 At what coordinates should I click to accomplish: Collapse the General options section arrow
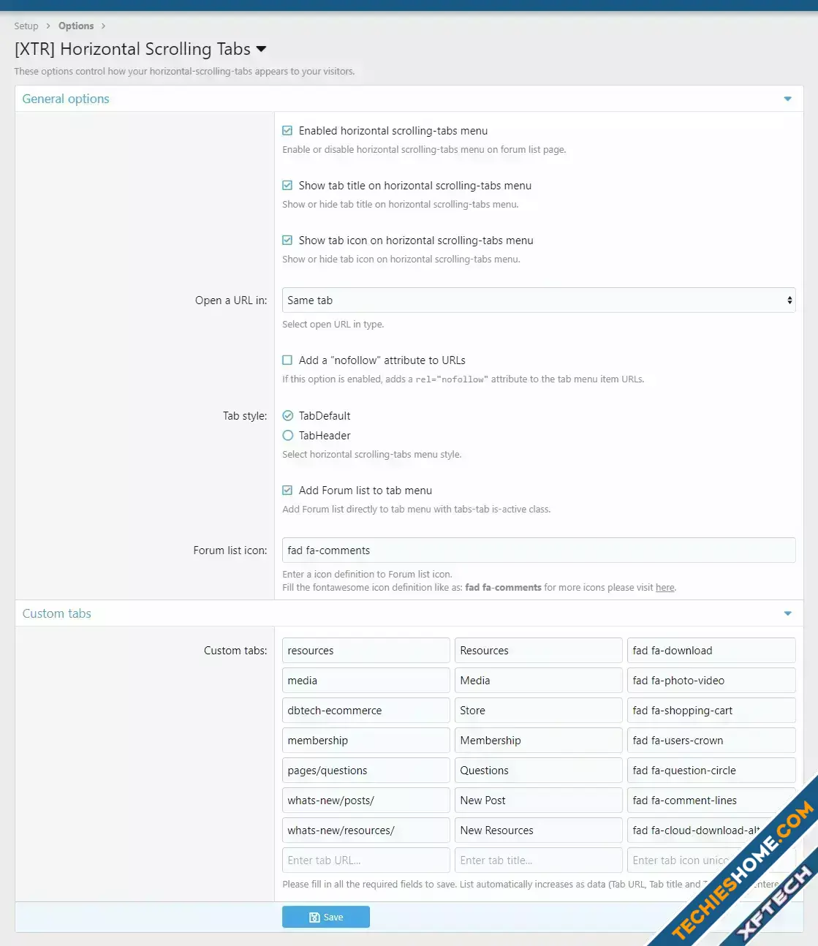(787, 99)
